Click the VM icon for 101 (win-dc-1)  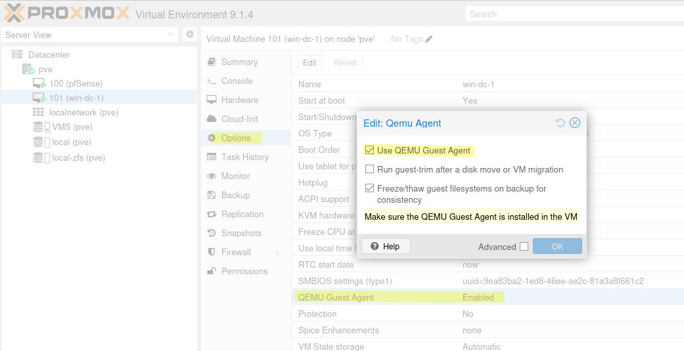tap(39, 98)
